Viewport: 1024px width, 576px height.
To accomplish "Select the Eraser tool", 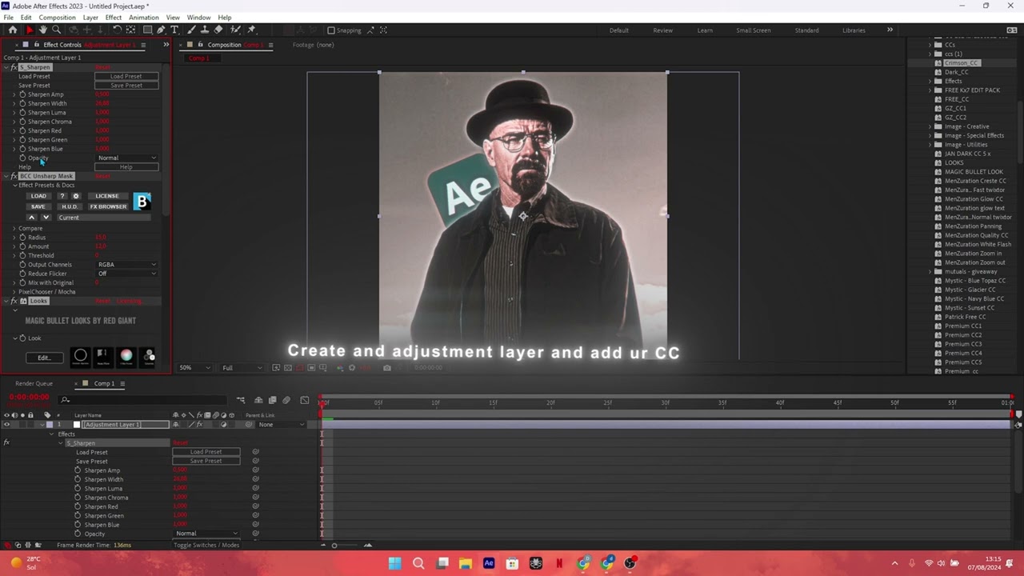I will point(218,30).
